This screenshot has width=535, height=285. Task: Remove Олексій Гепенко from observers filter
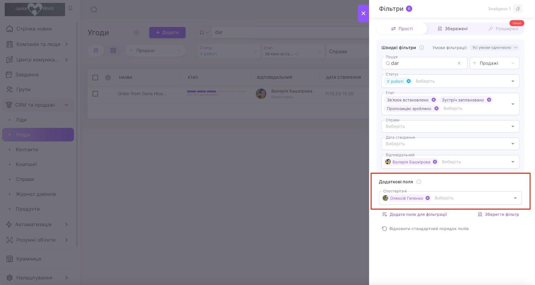pyautogui.click(x=428, y=198)
